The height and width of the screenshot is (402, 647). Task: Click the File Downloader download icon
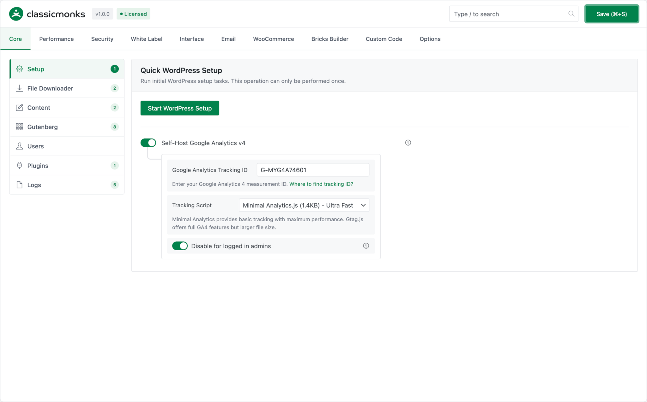pyautogui.click(x=20, y=88)
